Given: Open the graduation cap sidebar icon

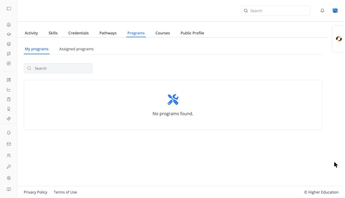Looking at the screenshot, I should click(9, 34).
